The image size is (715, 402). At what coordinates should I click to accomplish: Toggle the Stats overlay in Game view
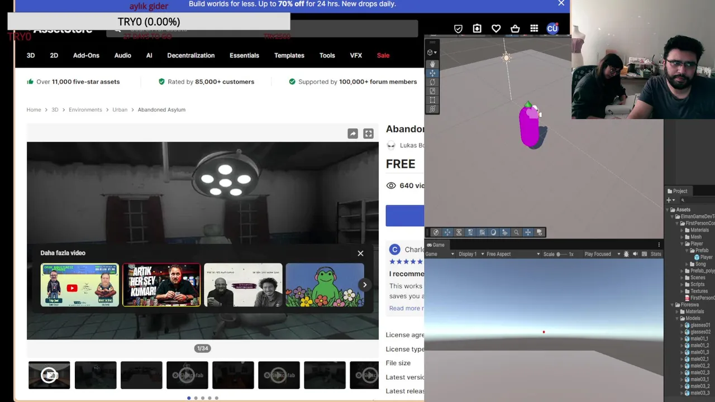656,254
